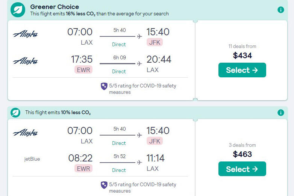294x196 pixels.
Task: Select the $434 flight deal
Action: click(x=242, y=70)
